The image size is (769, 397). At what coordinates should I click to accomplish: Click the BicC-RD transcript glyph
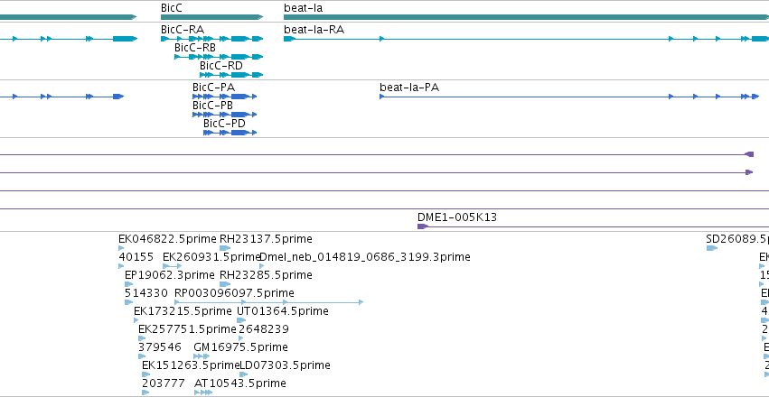pos(231,75)
